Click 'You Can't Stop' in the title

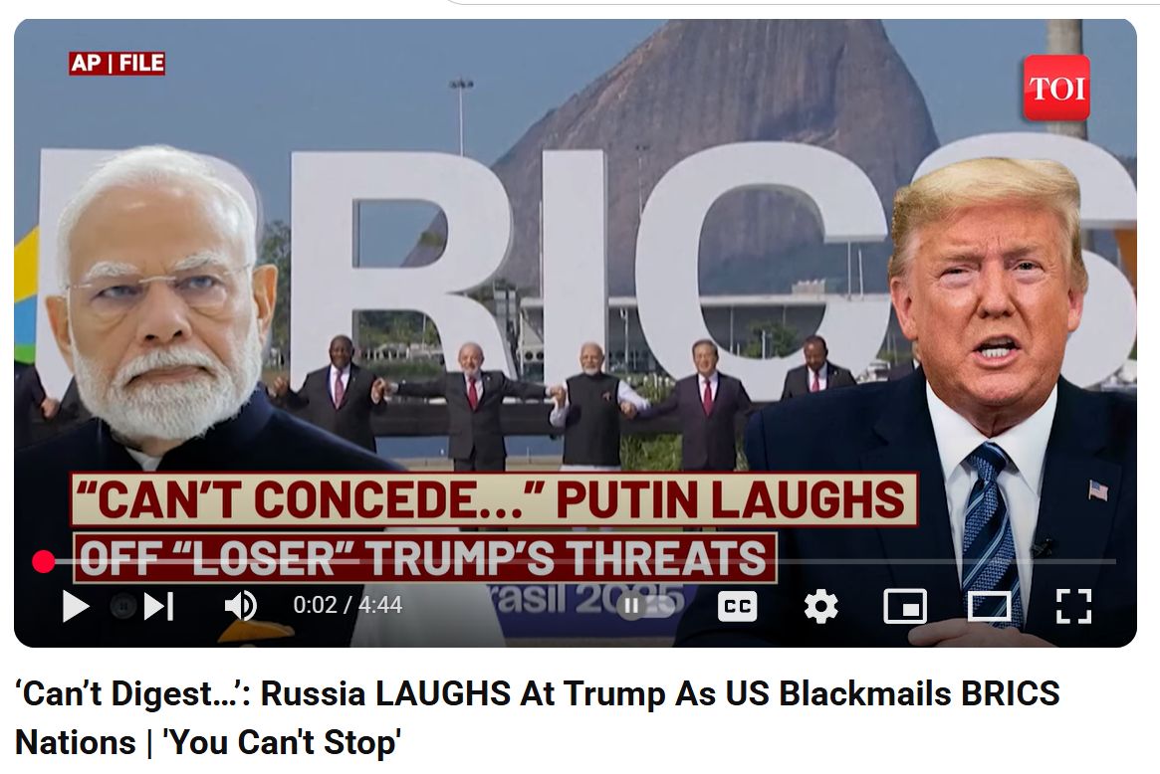tap(282, 742)
